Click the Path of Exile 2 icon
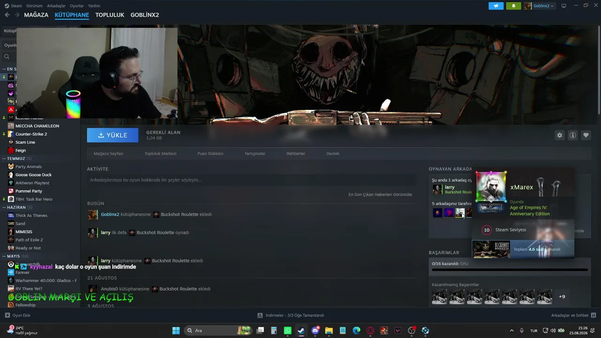 pos(11,240)
